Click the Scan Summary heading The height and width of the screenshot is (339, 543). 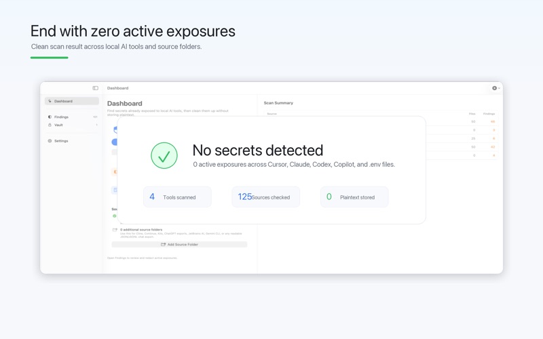pos(278,103)
